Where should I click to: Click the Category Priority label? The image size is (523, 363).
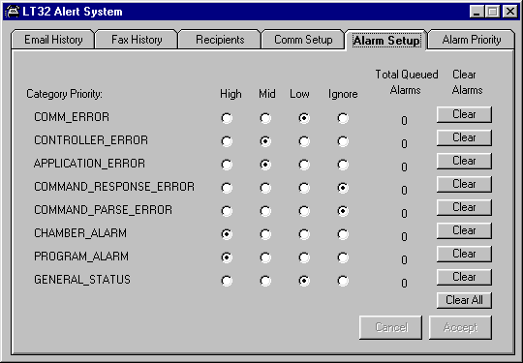64,94
